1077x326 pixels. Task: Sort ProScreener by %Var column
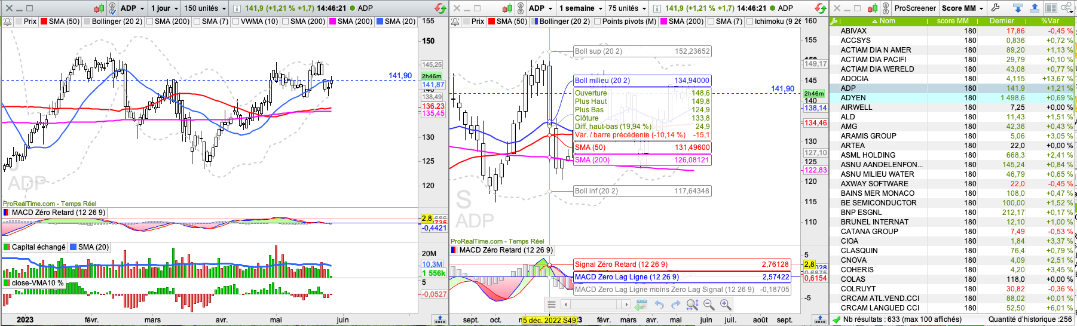1050,21
